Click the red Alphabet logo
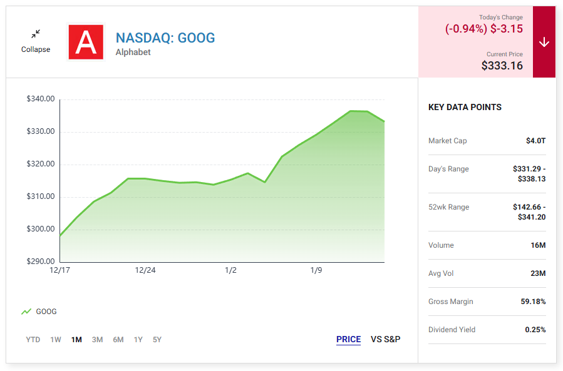Viewport: 563px width, 371px height. click(x=86, y=42)
